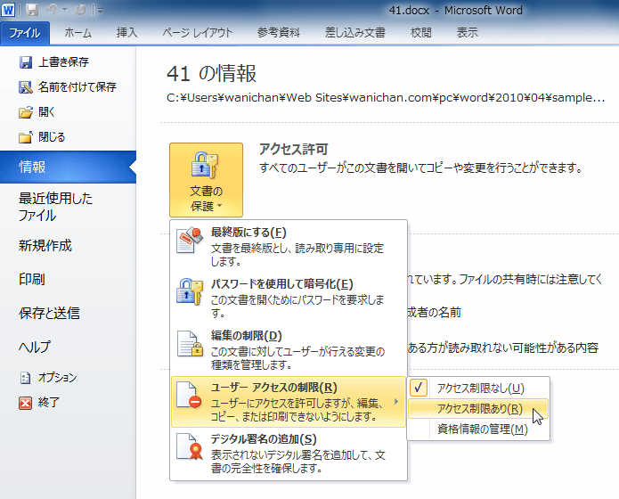Screen dimensions: 619x499
Task: Click the document path C:¥Users¥wanichan text
Action: click(386, 98)
